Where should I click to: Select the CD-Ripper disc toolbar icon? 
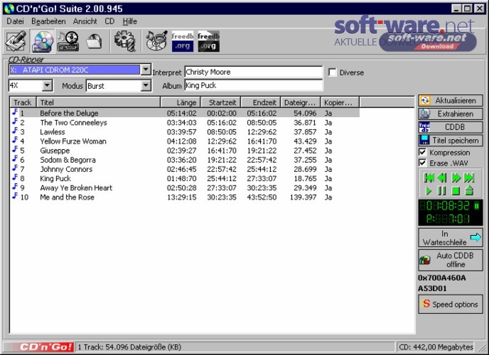point(42,40)
